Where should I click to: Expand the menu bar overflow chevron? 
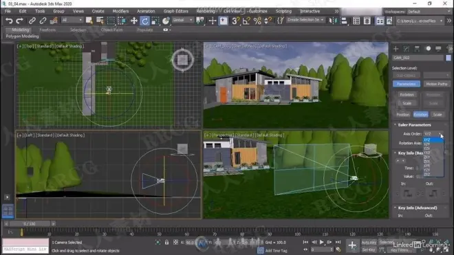click(x=336, y=11)
